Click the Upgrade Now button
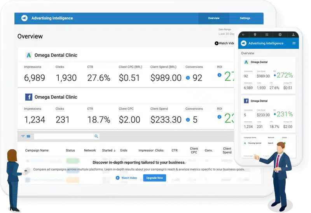Viewport: 311px width, 213px height. coord(155,178)
